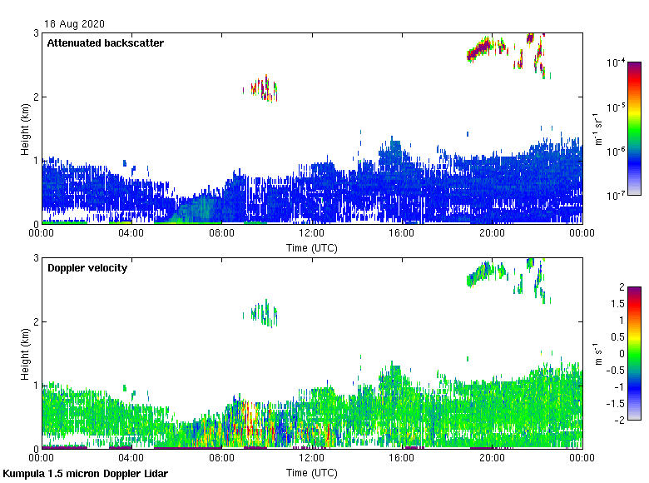Click the 04:00 tick on the top time axis
The width and height of the screenshot is (649, 483).
click(131, 234)
